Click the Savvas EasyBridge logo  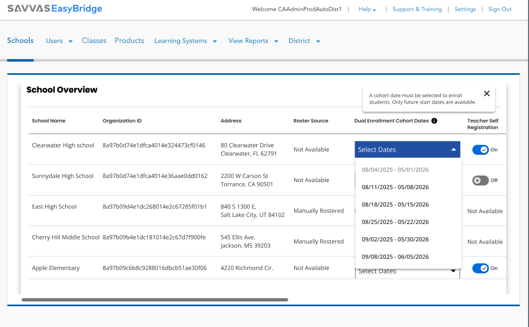[54, 9]
